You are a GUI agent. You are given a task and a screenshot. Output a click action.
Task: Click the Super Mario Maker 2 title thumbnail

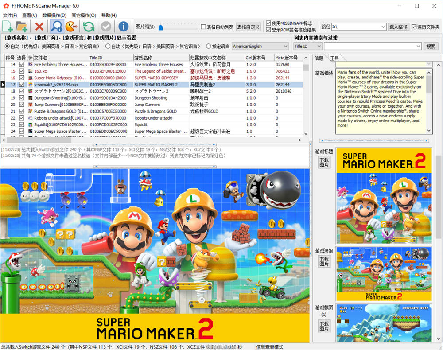[x=384, y=195]
